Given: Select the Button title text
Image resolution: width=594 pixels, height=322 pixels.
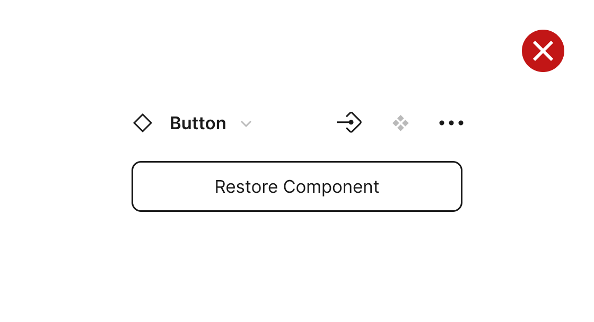Looking at the screenshot, I should tap(198, 123).
